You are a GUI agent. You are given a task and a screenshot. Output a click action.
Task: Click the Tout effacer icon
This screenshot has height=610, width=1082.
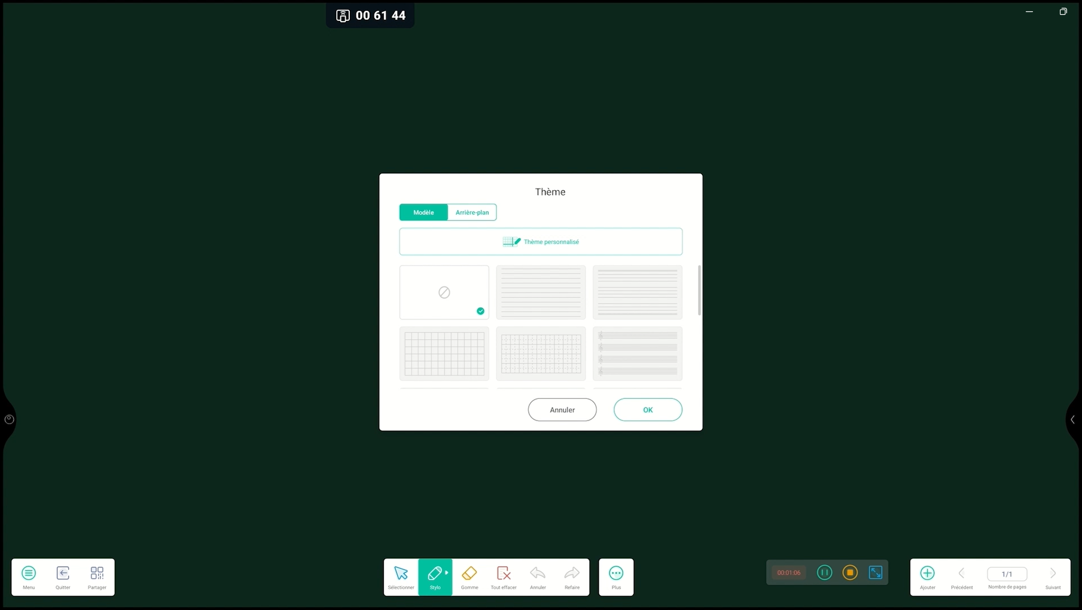coord(504,573)
